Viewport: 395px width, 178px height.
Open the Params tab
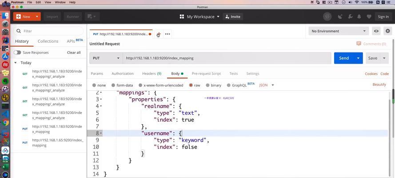(97, 73)
